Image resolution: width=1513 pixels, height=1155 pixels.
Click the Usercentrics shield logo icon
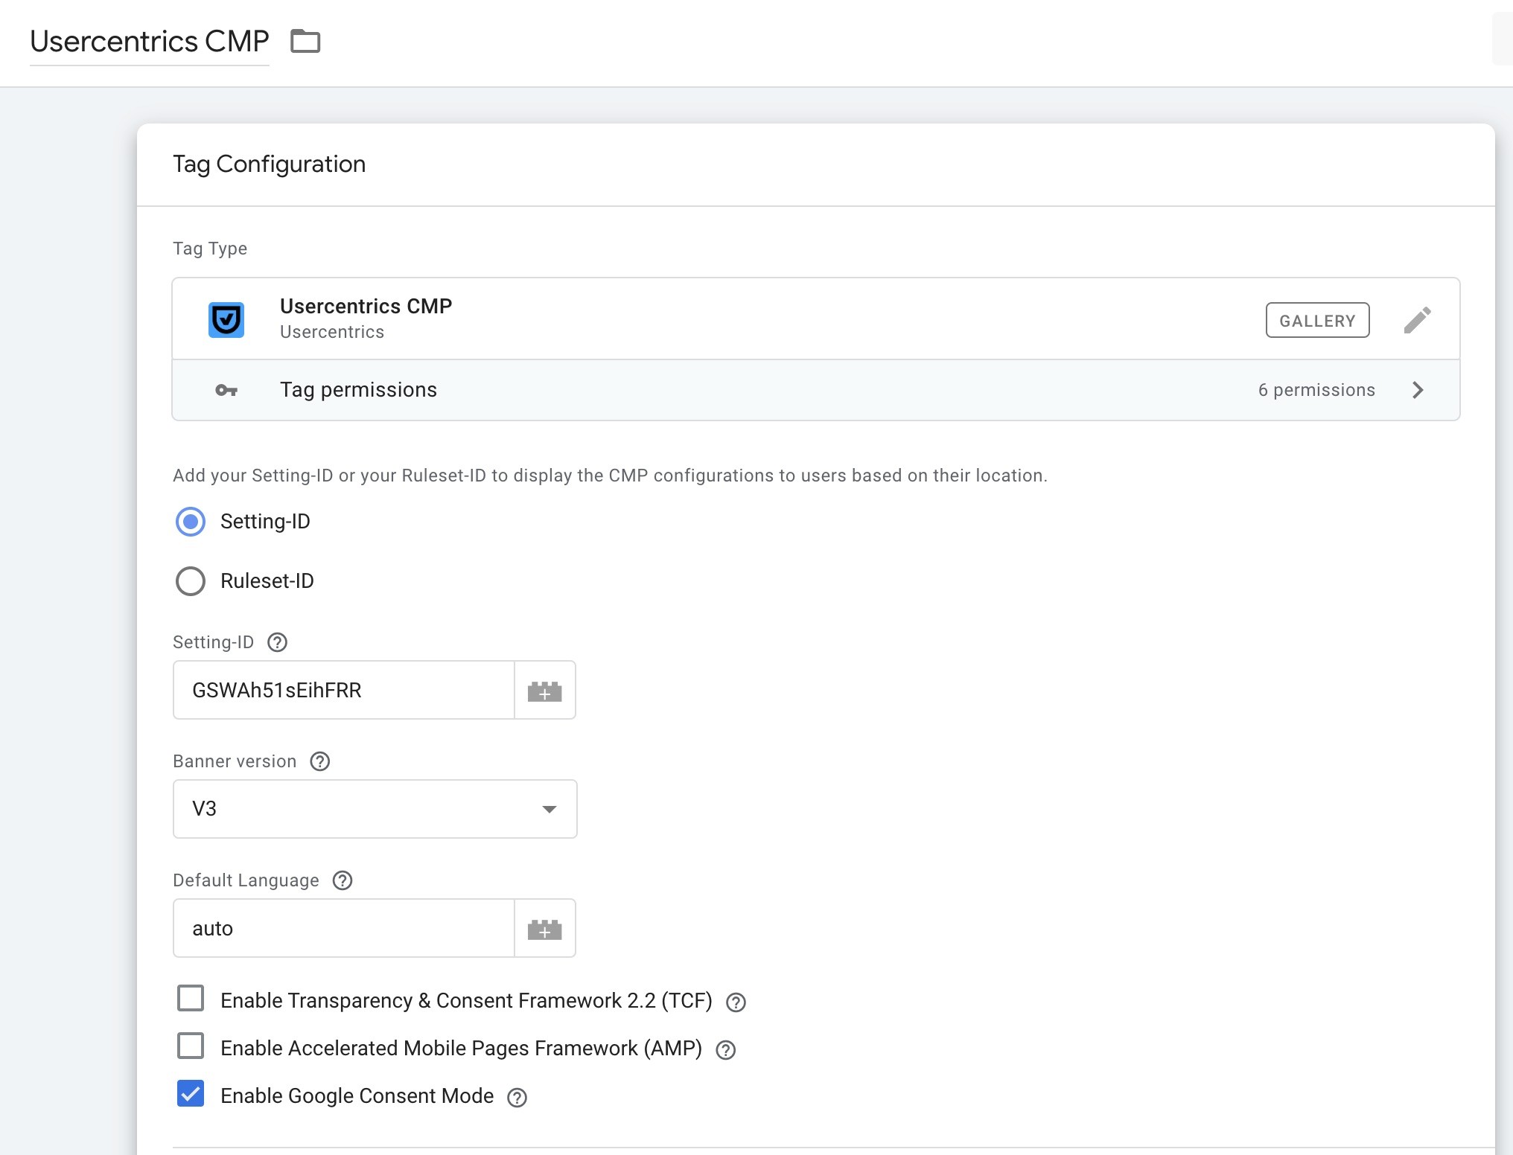tap(226, 320)
